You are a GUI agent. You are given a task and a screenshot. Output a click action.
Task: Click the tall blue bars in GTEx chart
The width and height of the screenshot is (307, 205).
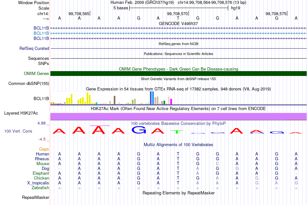[152, 98]
